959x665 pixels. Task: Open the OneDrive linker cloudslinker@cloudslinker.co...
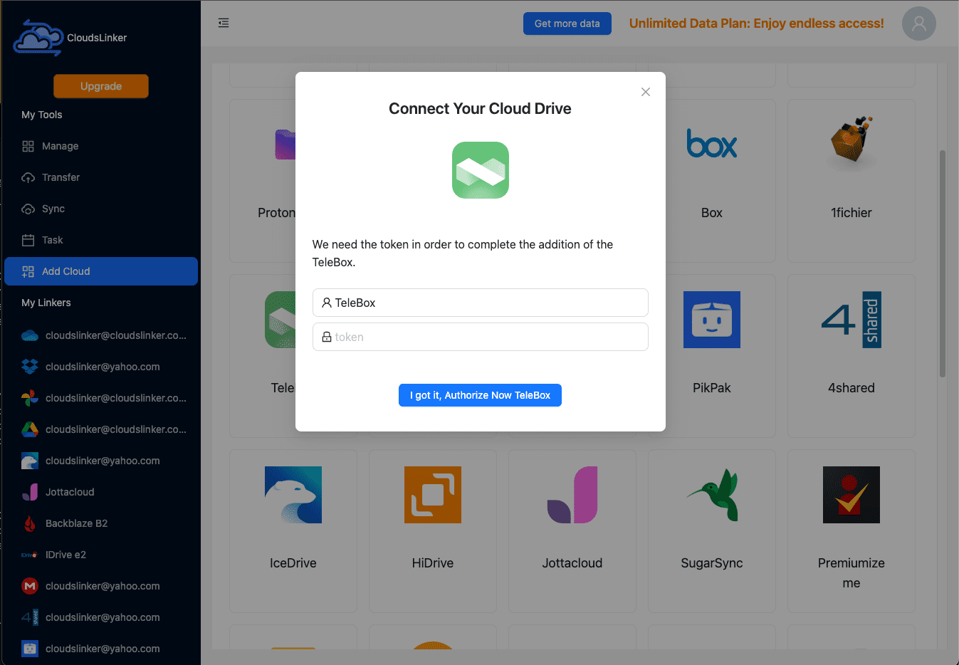point(101,335)
